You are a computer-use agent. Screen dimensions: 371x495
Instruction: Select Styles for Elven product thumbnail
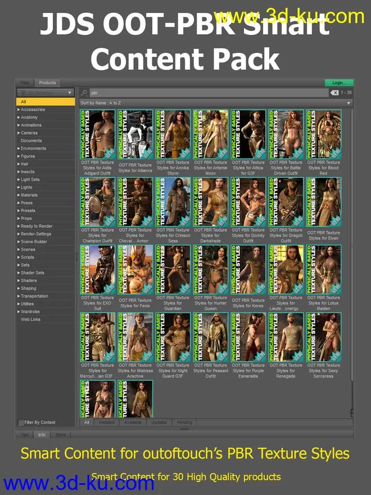[324, 202]
